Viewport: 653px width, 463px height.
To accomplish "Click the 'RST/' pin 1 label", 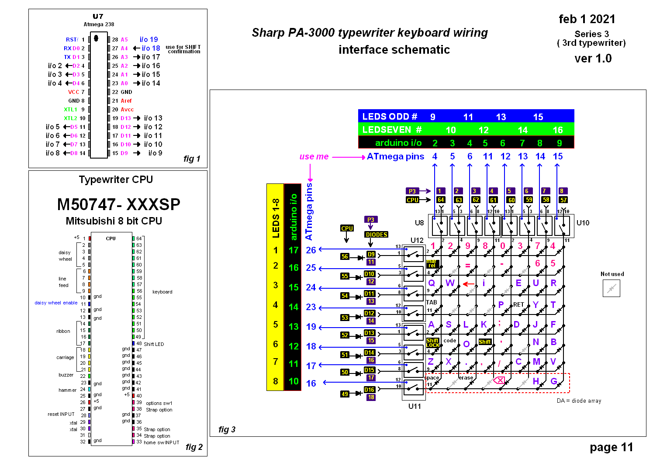I will click(x=72, y=40).
